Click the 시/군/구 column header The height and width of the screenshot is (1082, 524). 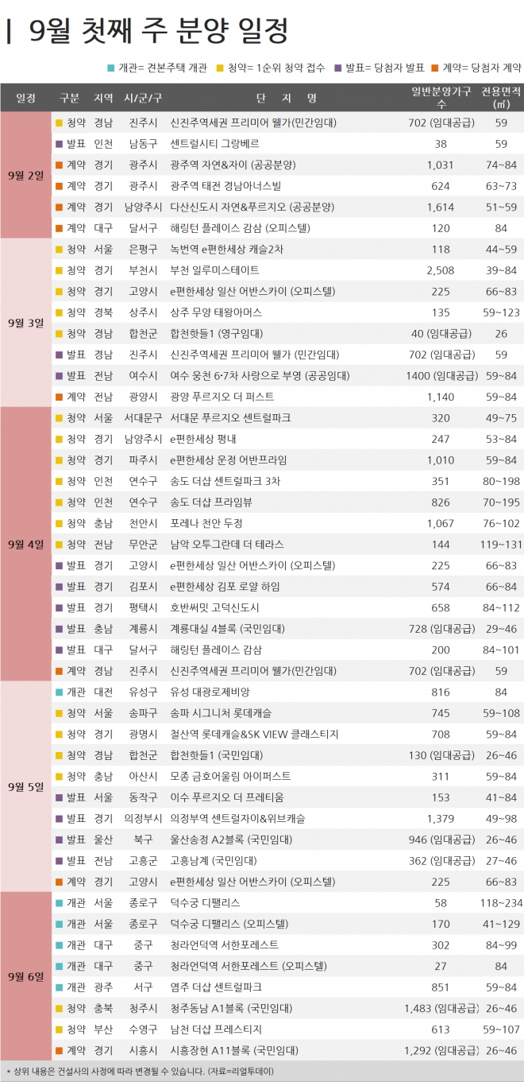[144, 98]
